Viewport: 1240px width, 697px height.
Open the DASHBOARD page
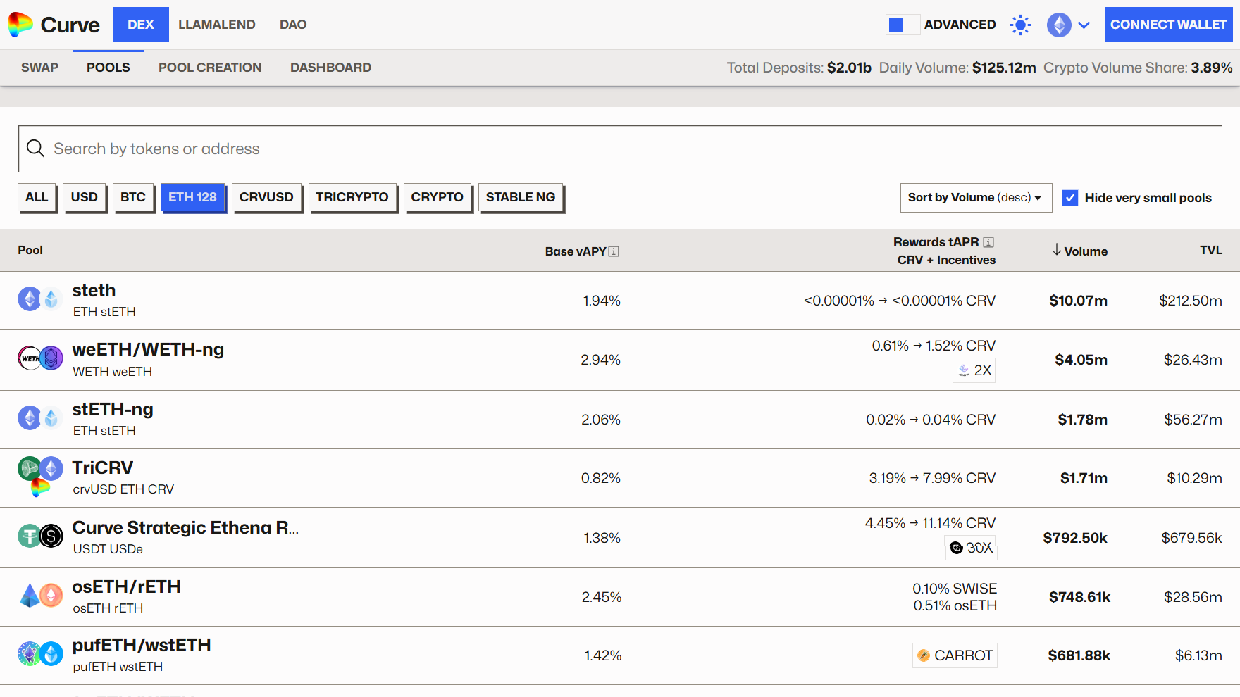330,68
